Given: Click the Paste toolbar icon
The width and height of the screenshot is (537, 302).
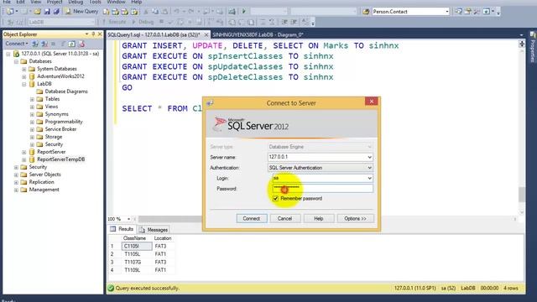Looking at the screenshot, I should 164,12.
